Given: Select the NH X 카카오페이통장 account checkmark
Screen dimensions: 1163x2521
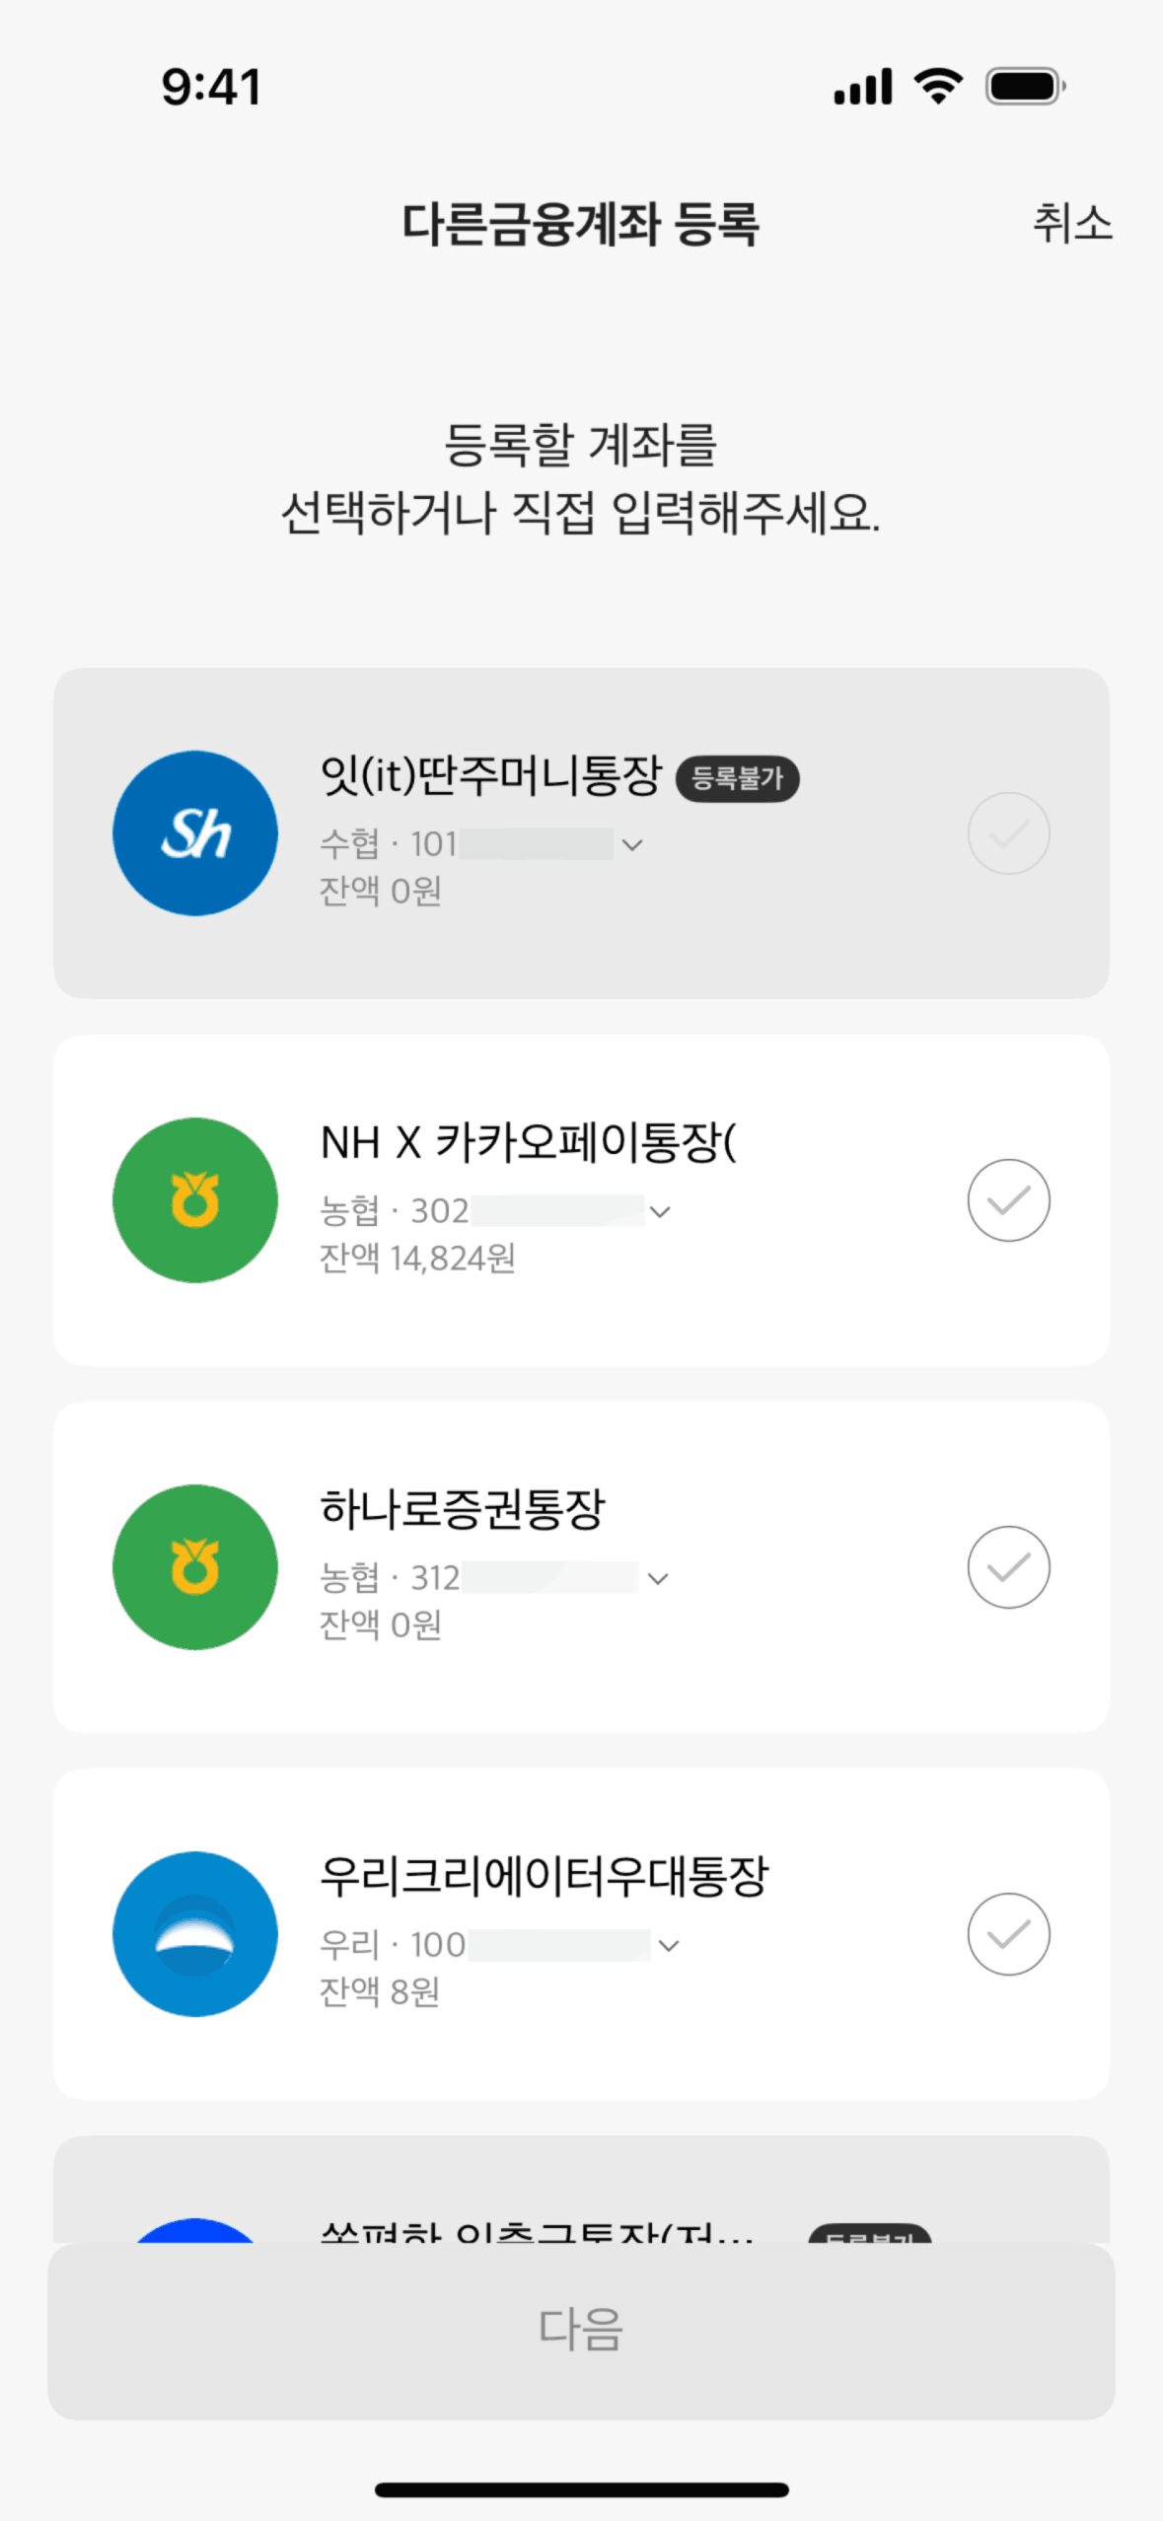Looking at the screenshot, I should pyautogui.click(x=1008, y=1200).
